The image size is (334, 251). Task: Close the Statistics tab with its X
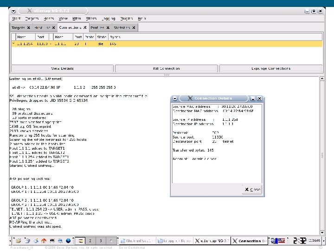tap(134, 27)
